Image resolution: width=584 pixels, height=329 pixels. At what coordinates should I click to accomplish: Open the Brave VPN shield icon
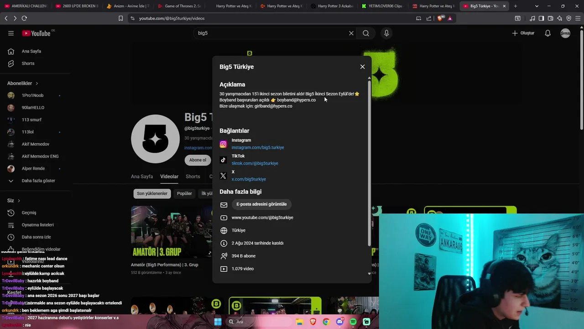tap(568, 18)
